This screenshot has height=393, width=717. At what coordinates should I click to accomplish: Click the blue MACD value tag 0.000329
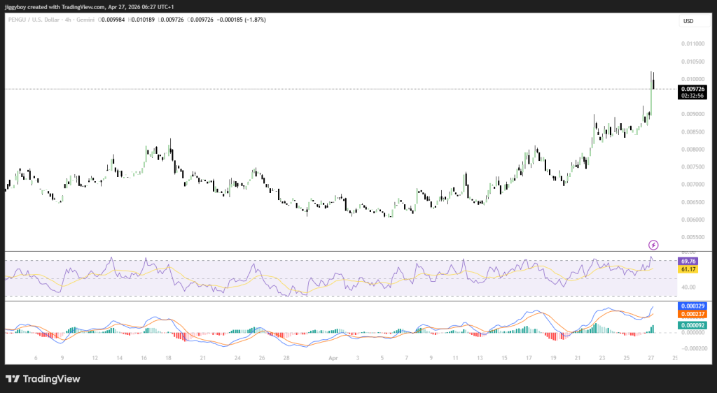point(690,306)
